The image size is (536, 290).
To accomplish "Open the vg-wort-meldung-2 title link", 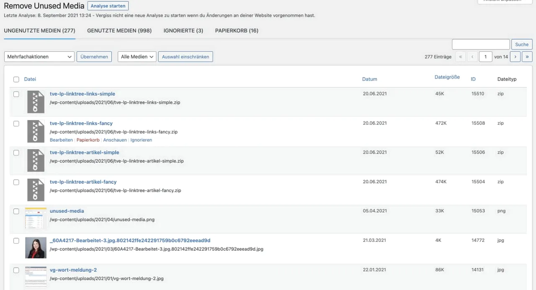I will pyautogui.click(x=73, y=269).
